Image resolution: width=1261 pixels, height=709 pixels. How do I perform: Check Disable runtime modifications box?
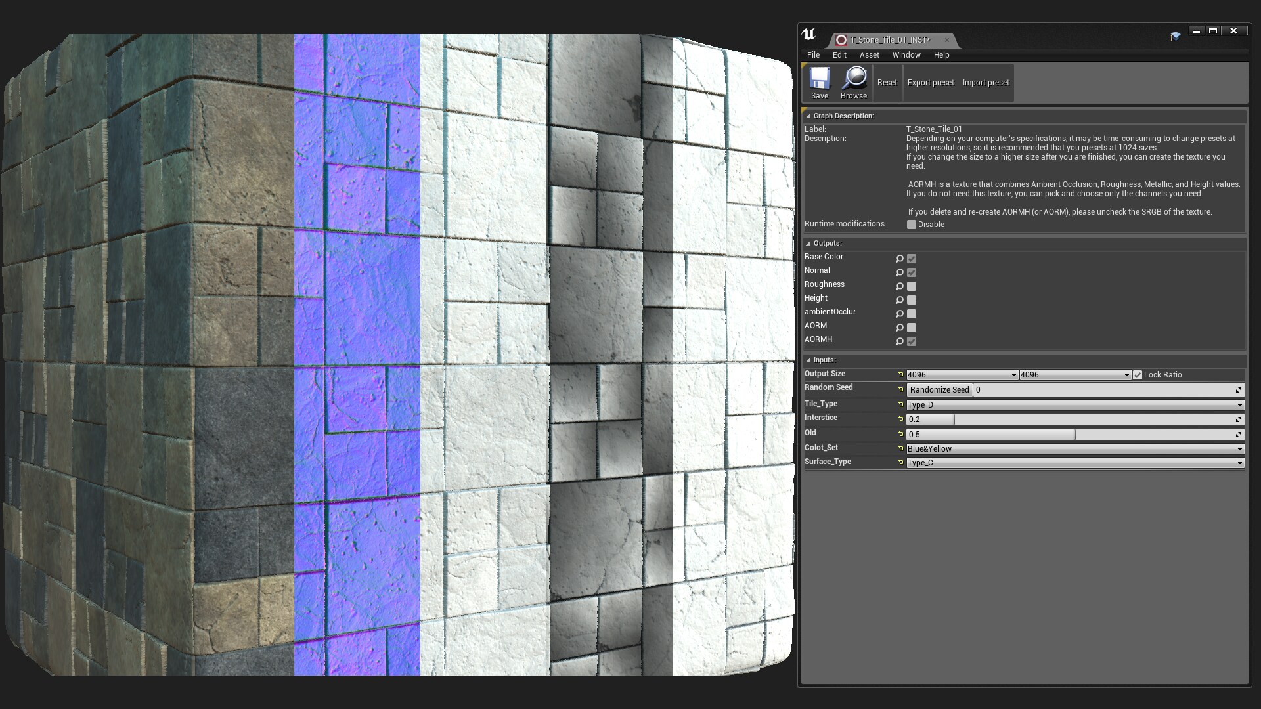pyautogui.click(x=912, y=225)
